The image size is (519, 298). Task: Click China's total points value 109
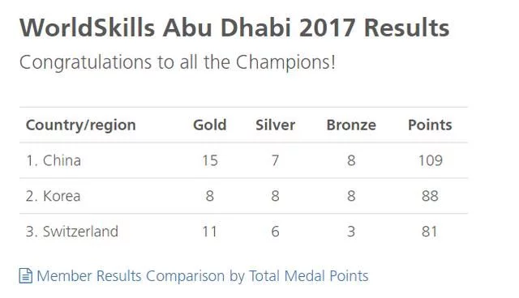coord(431,160)
